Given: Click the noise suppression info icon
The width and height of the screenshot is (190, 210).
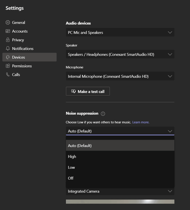Looking at the screenshot, I should click(x=103, y=113).
